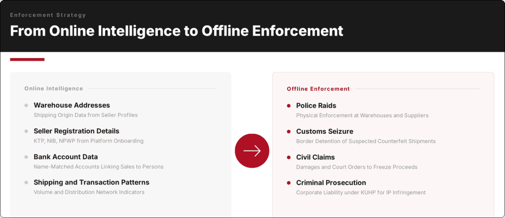Click 'Physical Enforcement at Warehouses and Suppliers'

(x=362, y=115)
